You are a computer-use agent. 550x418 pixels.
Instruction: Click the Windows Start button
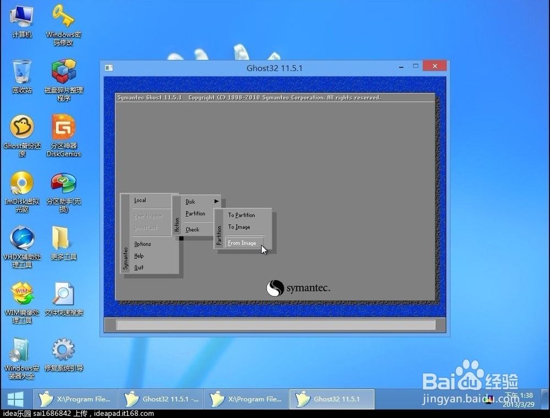pos(15,399)
